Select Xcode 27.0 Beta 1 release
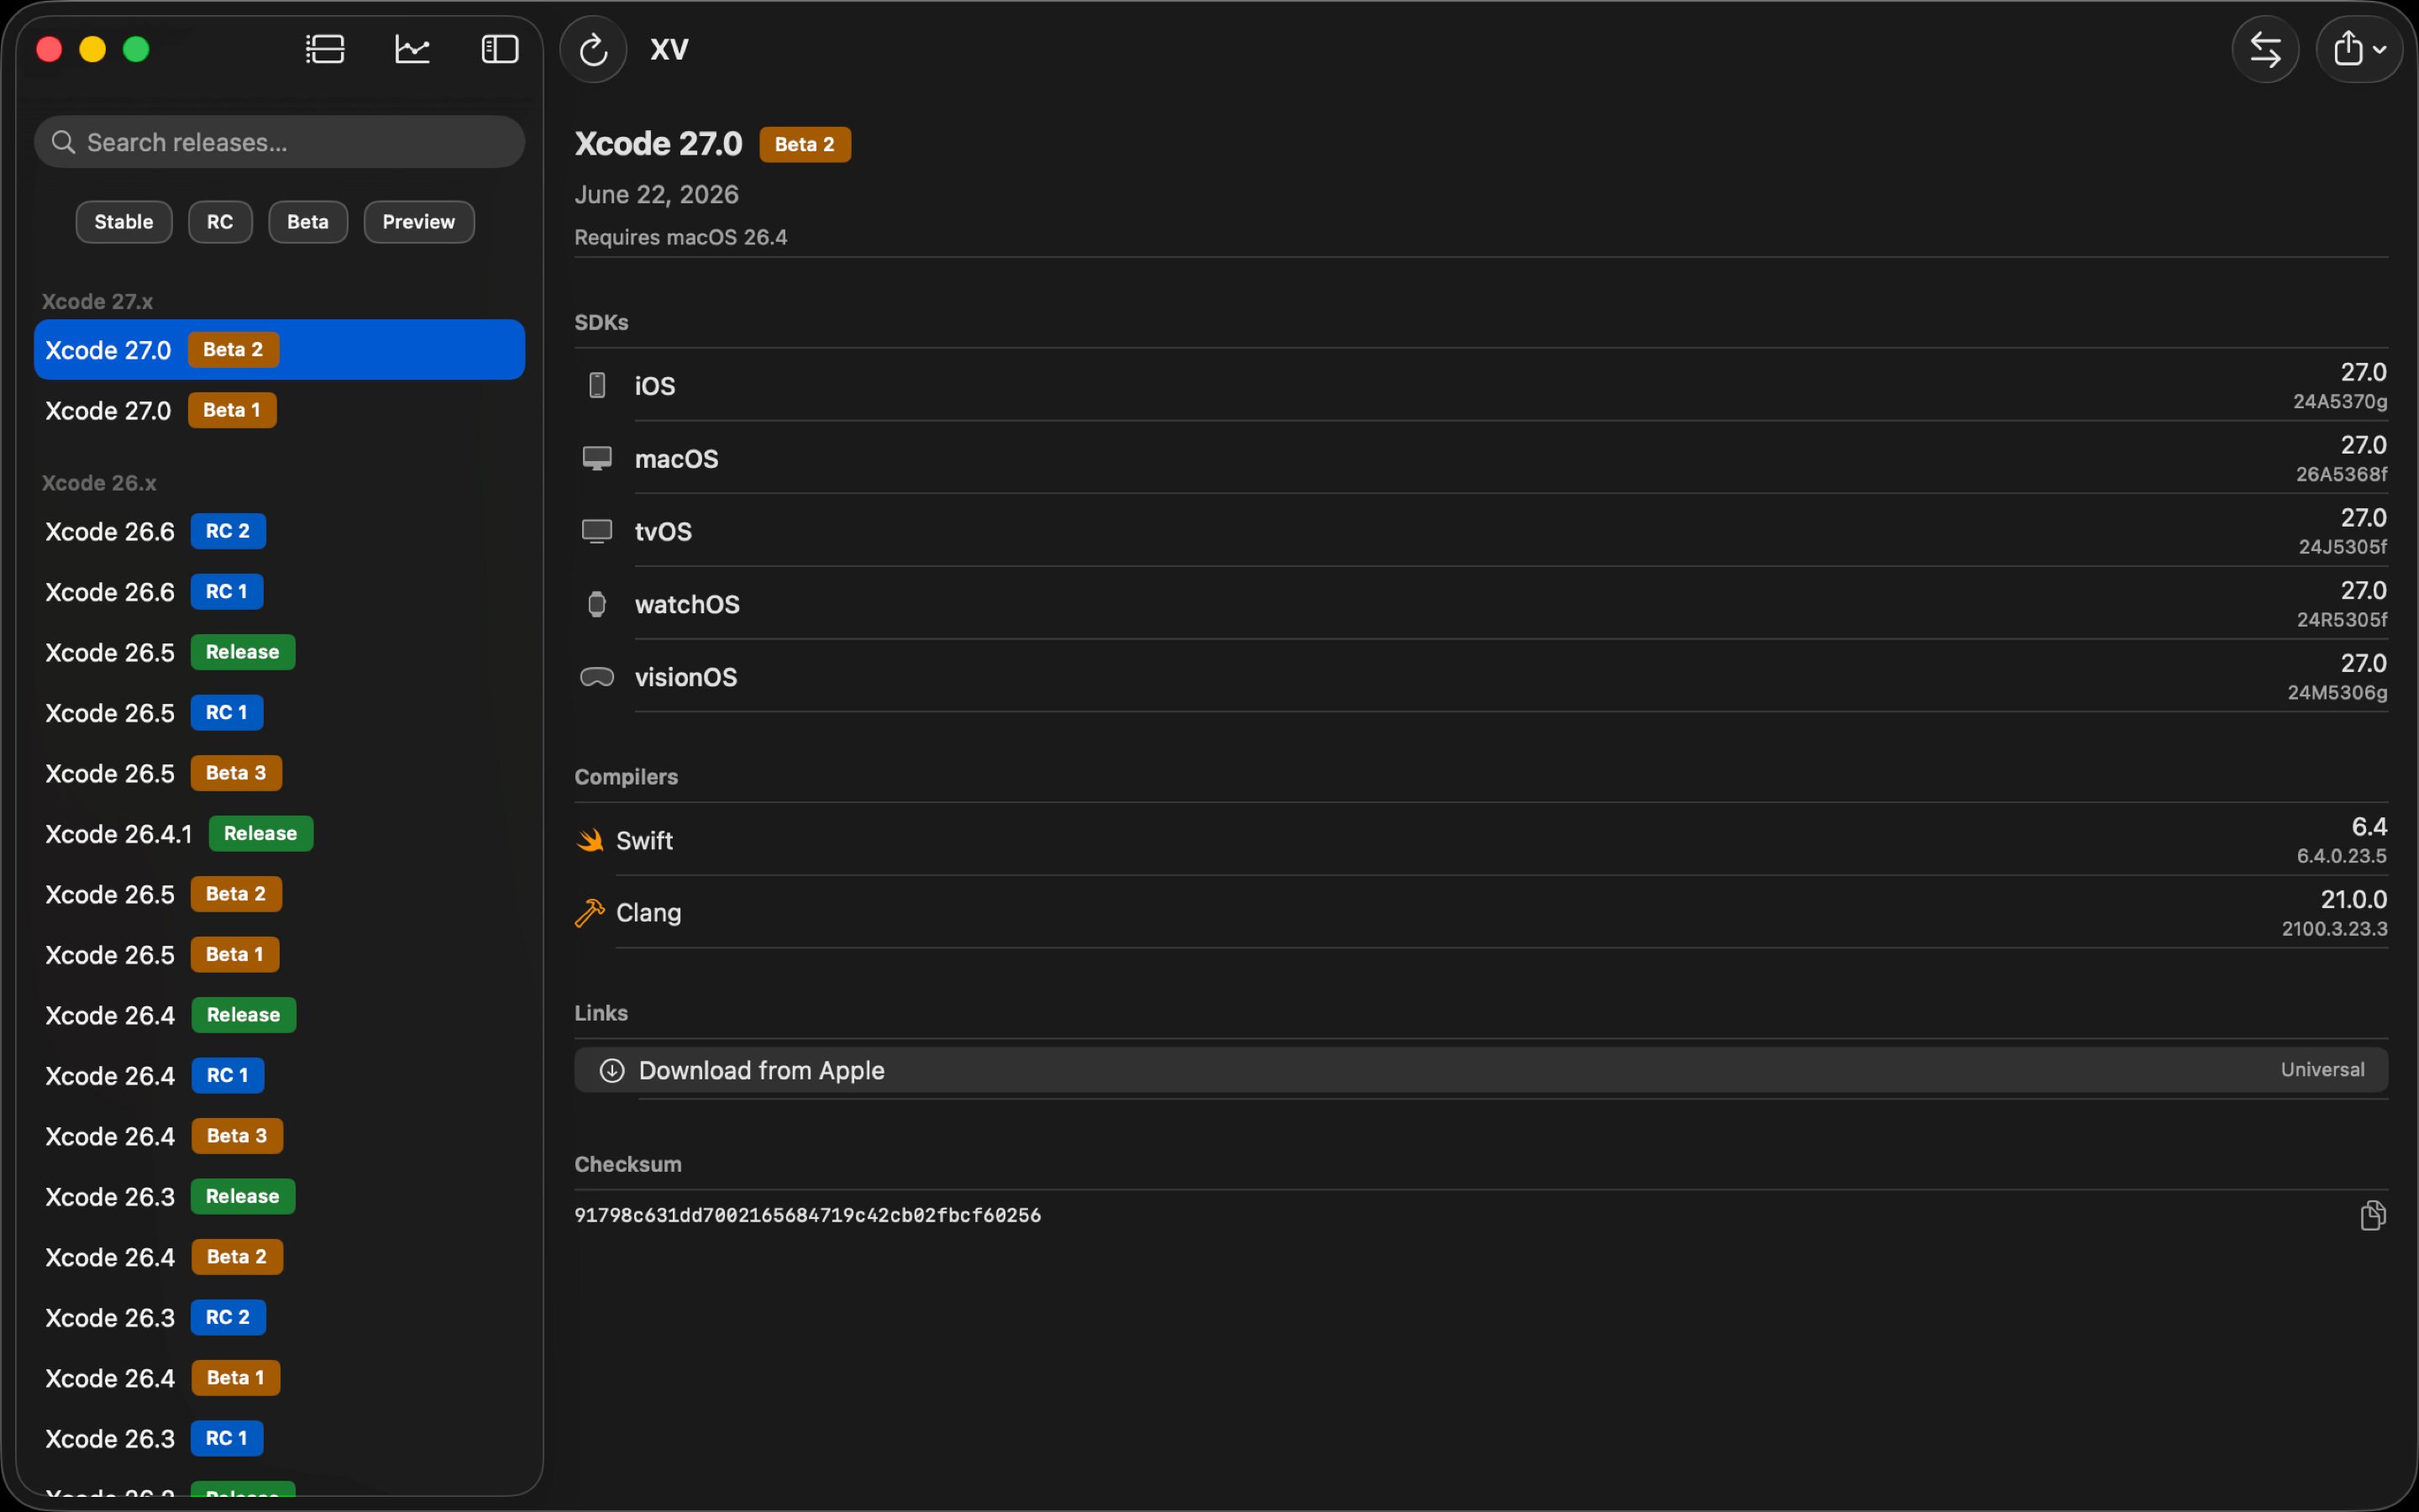Screen dimensions: 2419x1512 point(280,410)
